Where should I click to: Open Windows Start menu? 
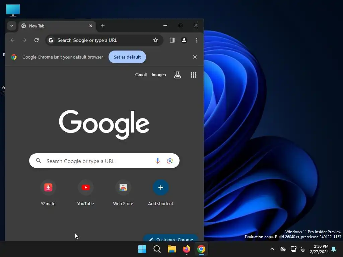tap(142, 249)
